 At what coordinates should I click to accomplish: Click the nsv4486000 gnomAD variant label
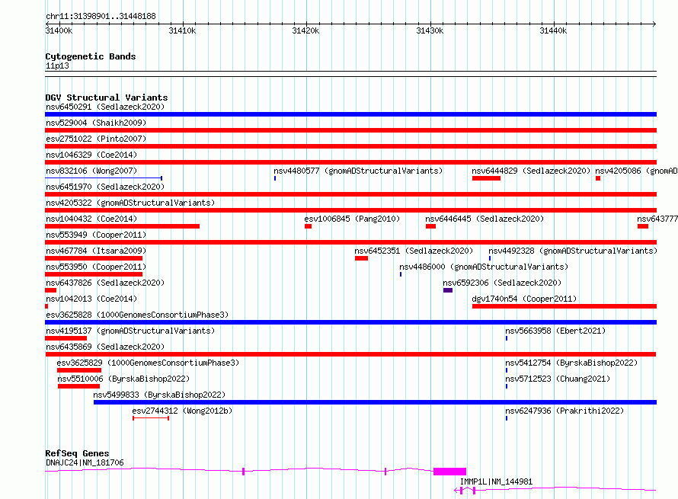[x=484, y=267]
